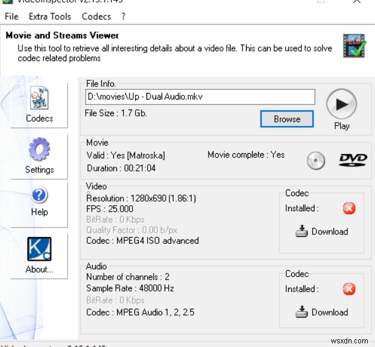The image size is (375, 347).
Task: Click the file path input field
Action: [200, 97]
